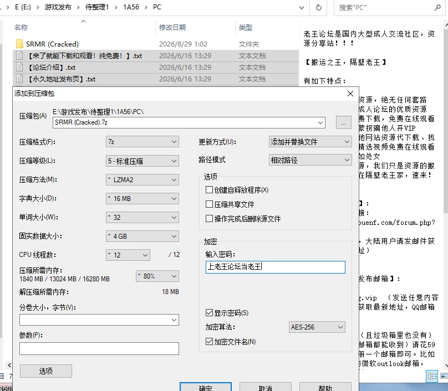The width and height of the screenshot is (448, 391).
Task: Enable 压缩共享文件 checkbox
Action: tap(209, 204)
